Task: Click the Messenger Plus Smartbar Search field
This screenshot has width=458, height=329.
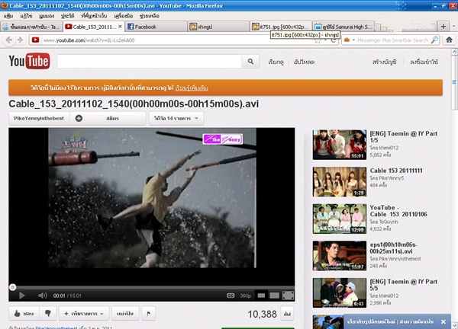Action: (392, 40)
